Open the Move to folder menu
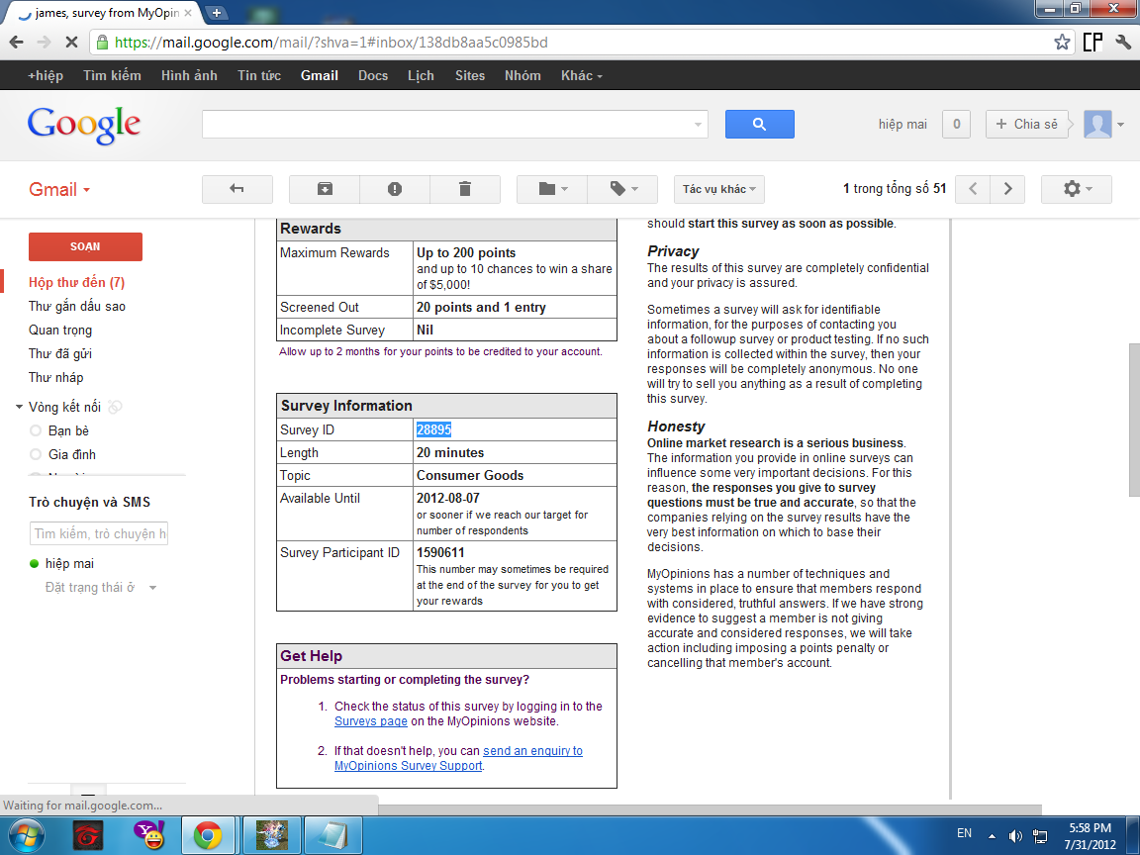This screenshot has width=1140, height=855. click(x=552, y=189)
